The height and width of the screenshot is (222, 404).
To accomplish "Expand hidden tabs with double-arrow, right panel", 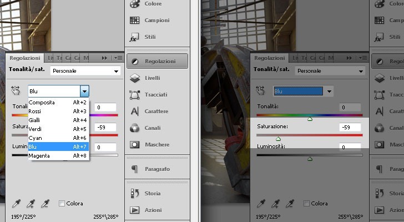I will 349,58.
